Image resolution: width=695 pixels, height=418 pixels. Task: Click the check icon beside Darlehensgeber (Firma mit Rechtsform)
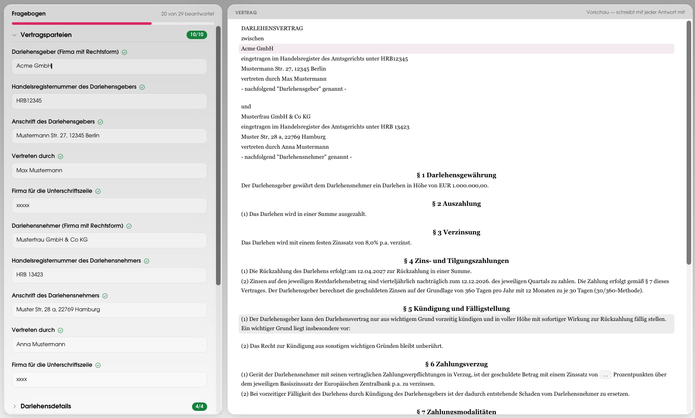pyautogui.click(x=124, y=52)
